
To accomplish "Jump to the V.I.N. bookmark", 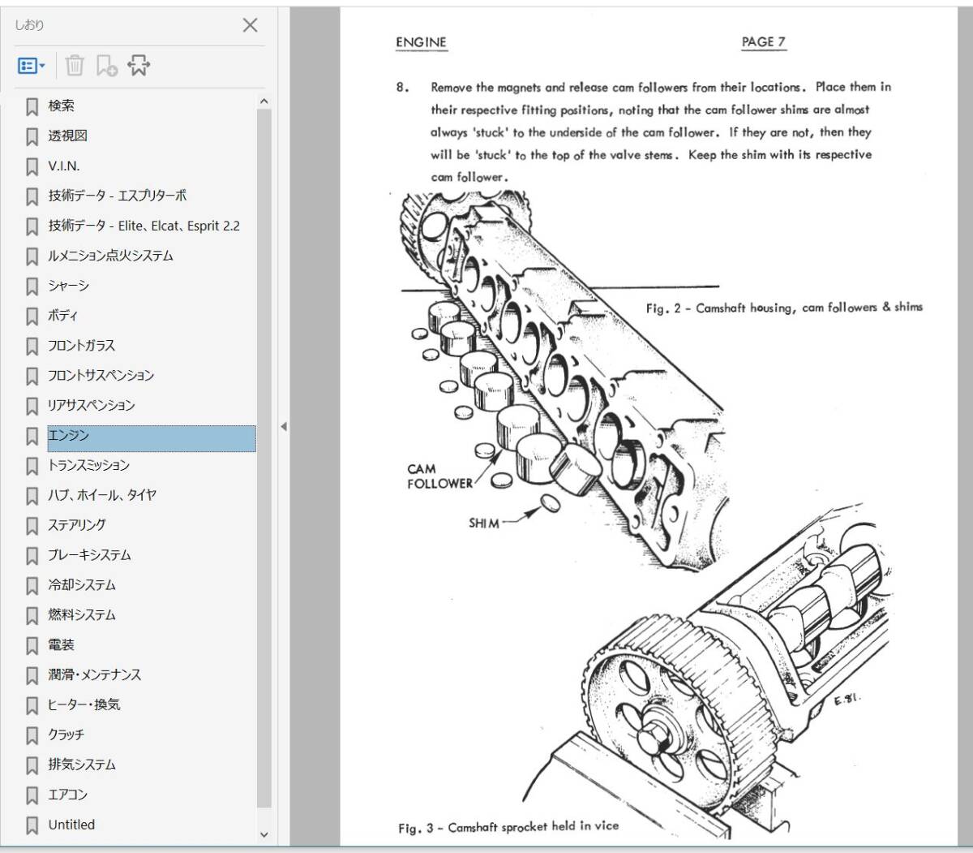I will pyautogui.click(x=64, y=166).
